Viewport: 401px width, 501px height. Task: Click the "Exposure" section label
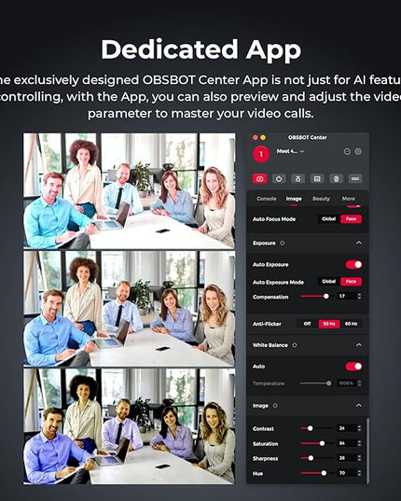(264, 244)
